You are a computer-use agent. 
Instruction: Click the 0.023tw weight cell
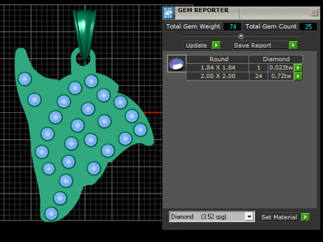tap(281, 68)
